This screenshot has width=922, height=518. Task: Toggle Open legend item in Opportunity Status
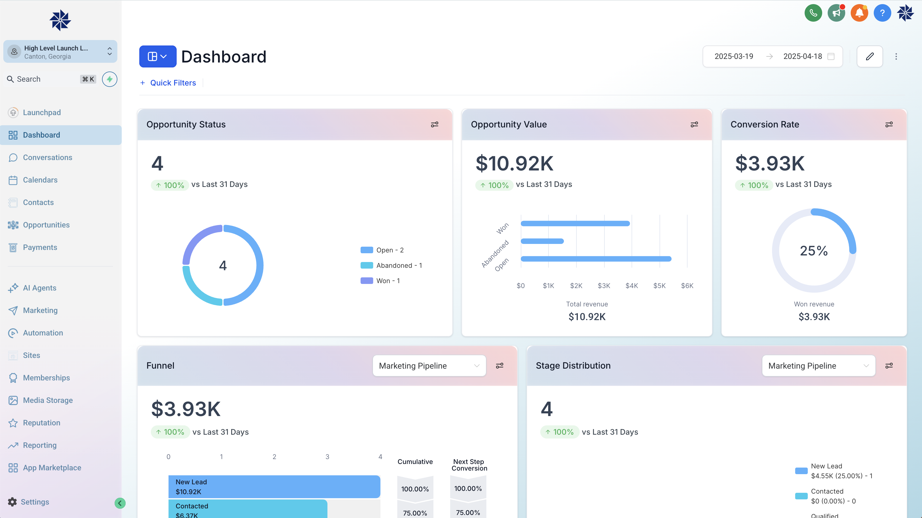point(382,250)
